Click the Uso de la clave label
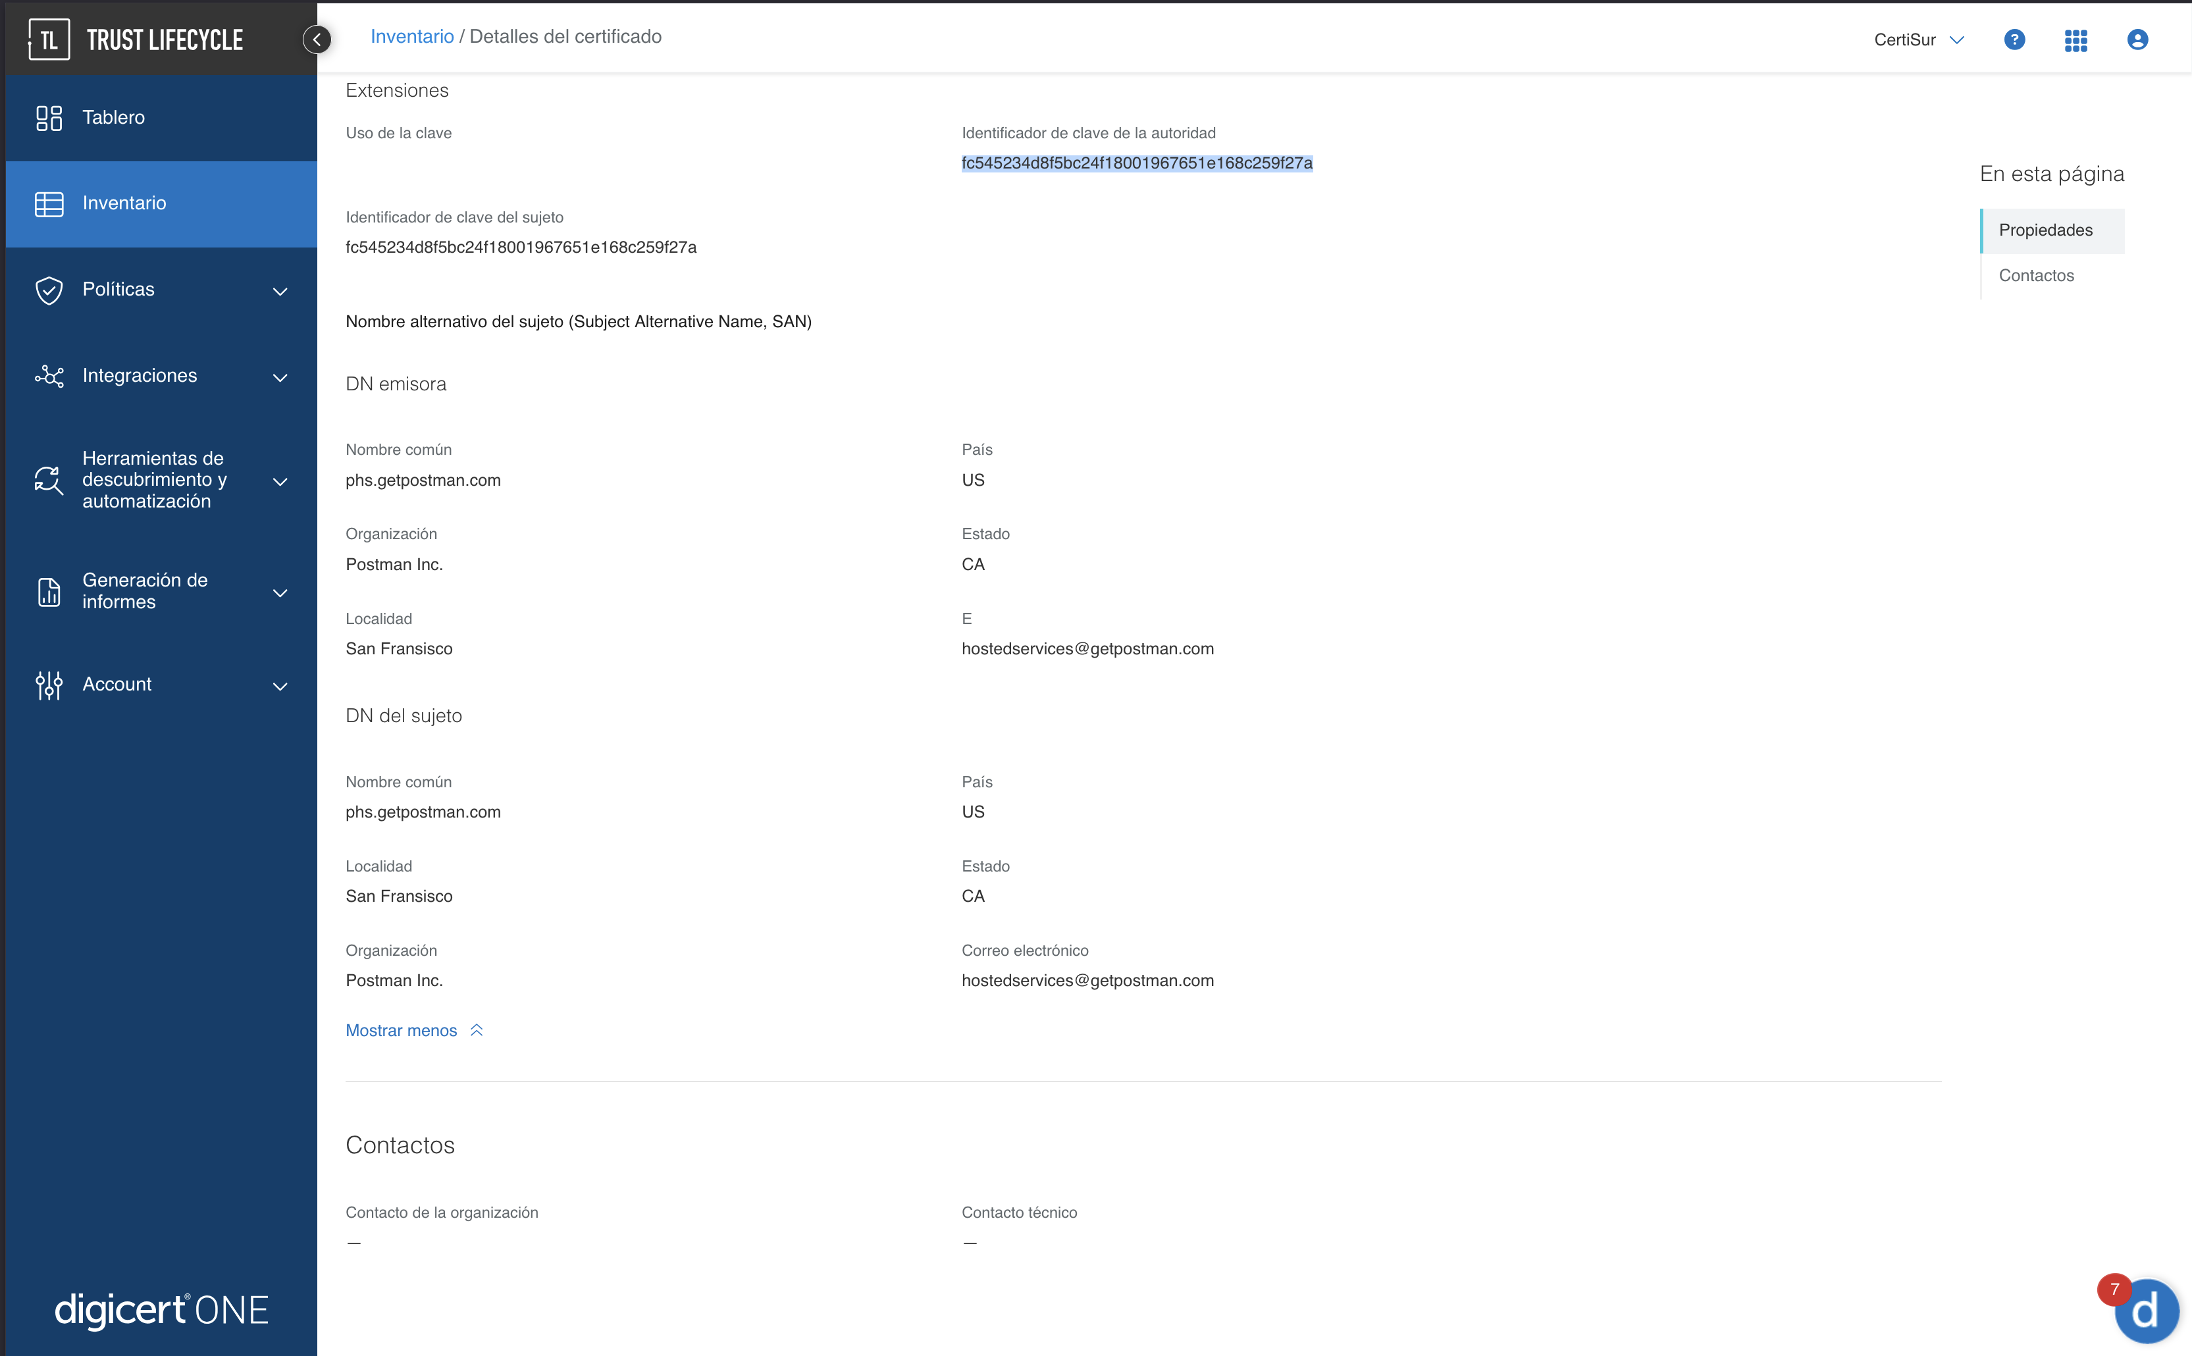 pyautogui.click(x=398, y=133)
